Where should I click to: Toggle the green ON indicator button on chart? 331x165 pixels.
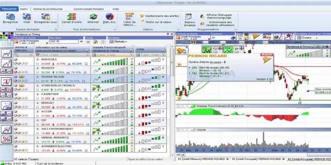(207, 50)
